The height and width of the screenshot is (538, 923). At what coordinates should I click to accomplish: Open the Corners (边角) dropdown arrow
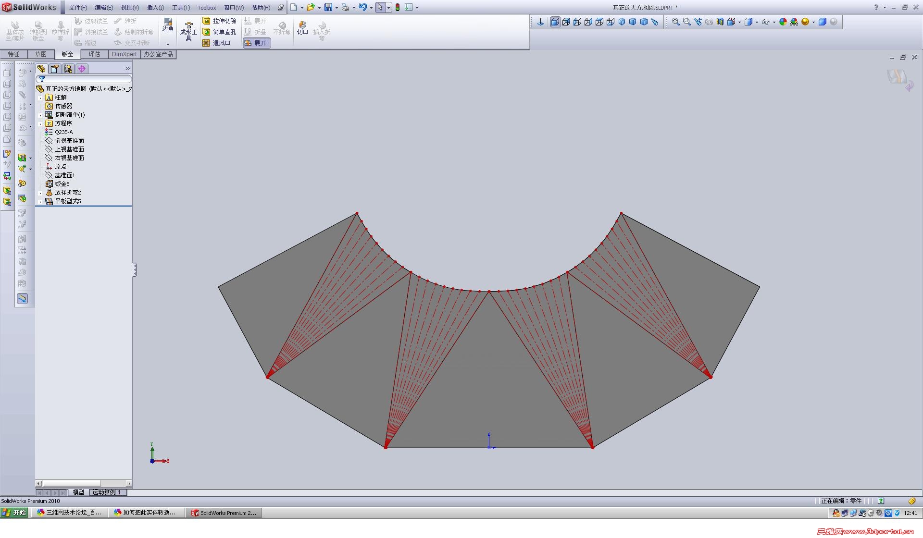pos(168,44)
